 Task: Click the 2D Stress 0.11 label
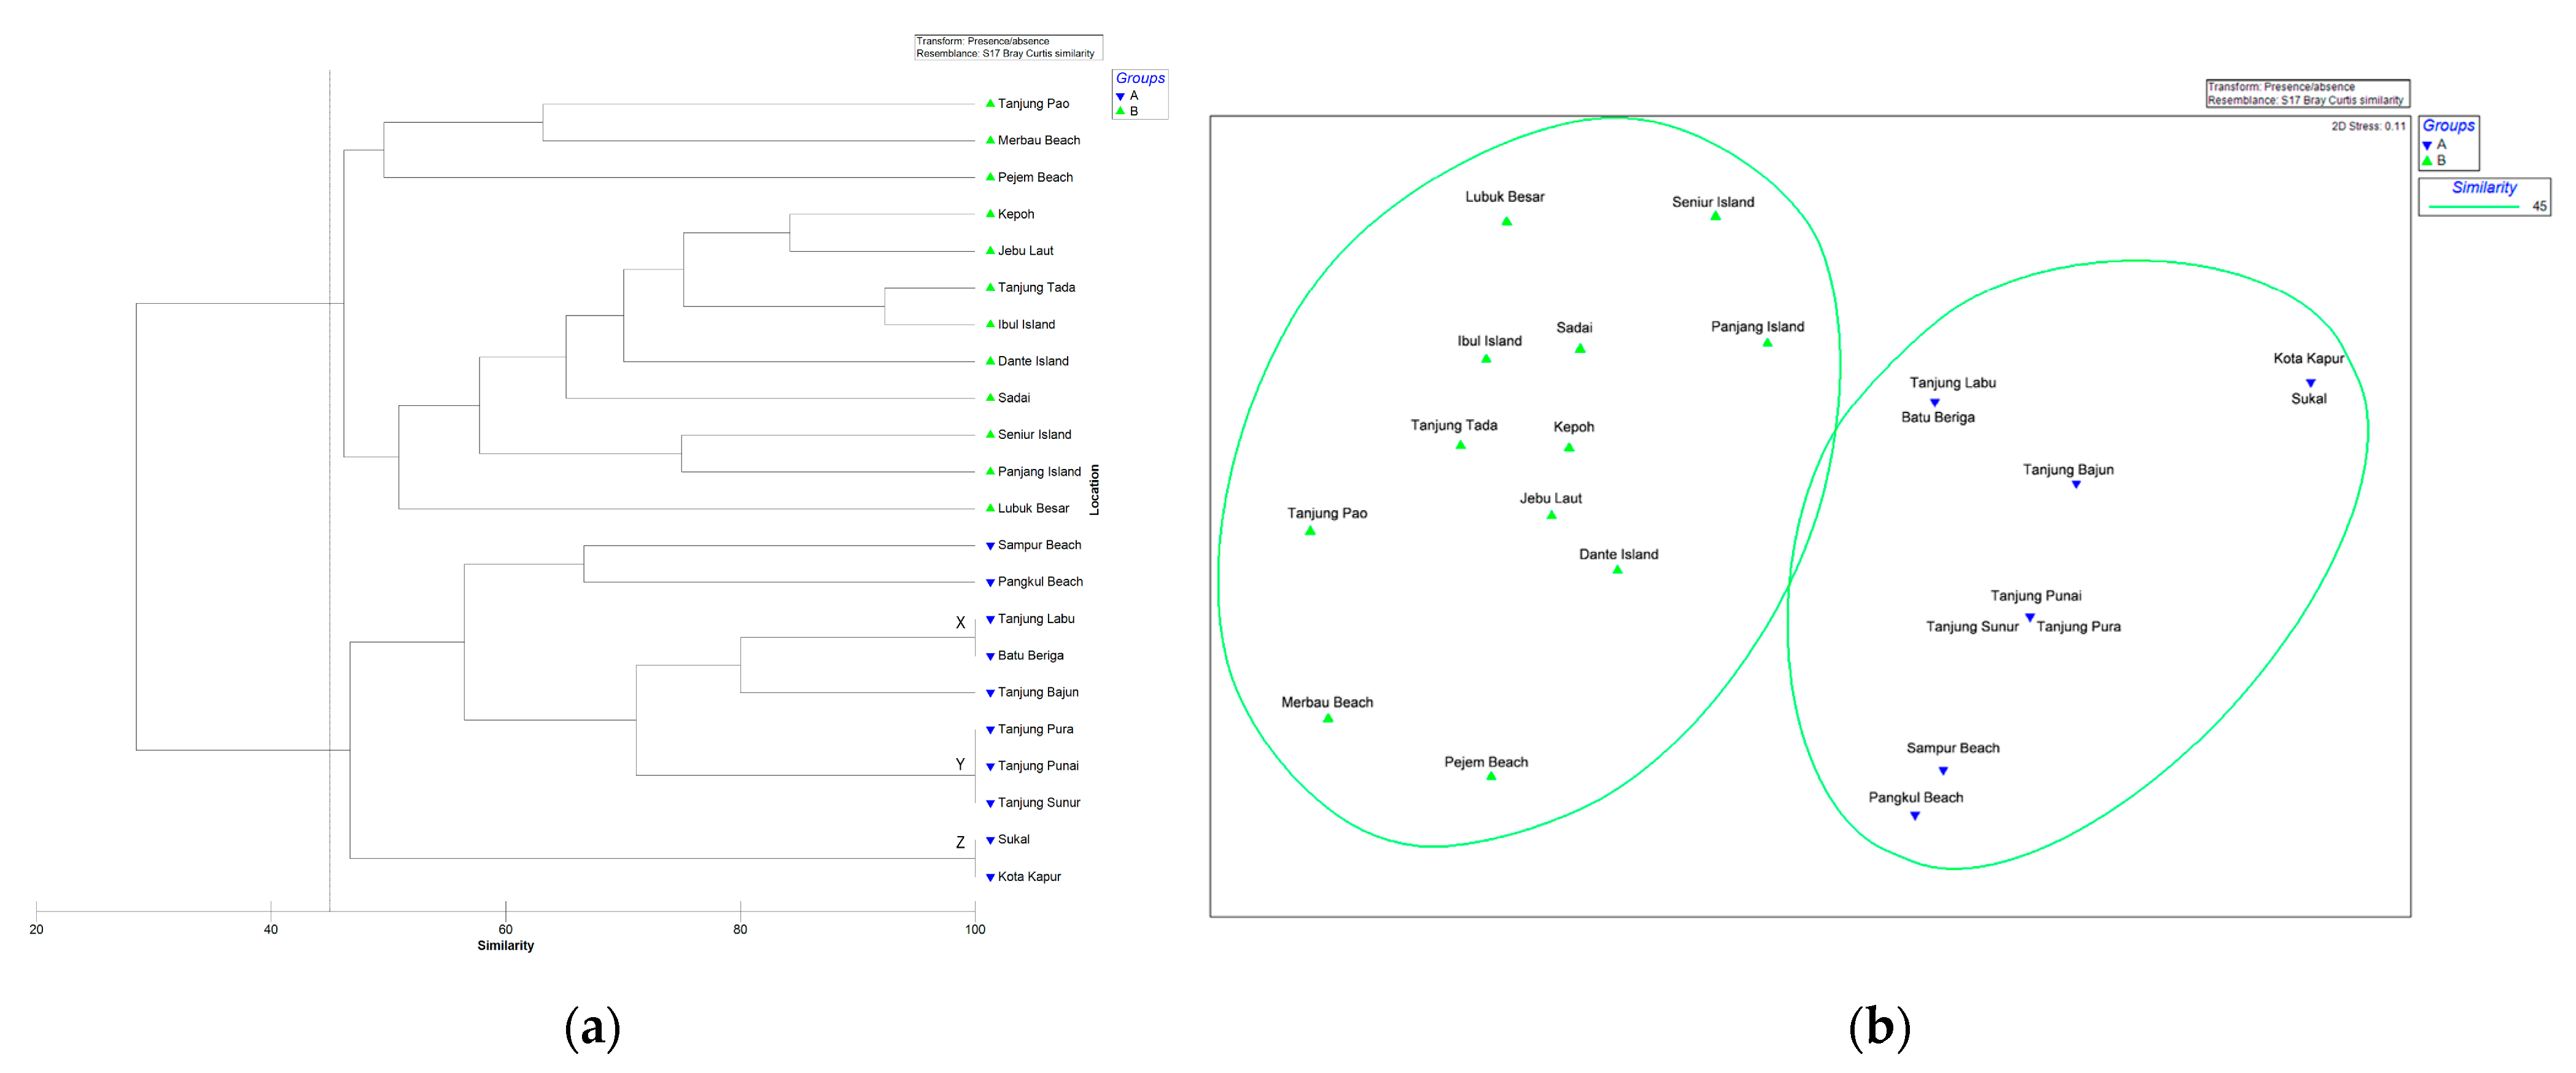[2368, 126]
